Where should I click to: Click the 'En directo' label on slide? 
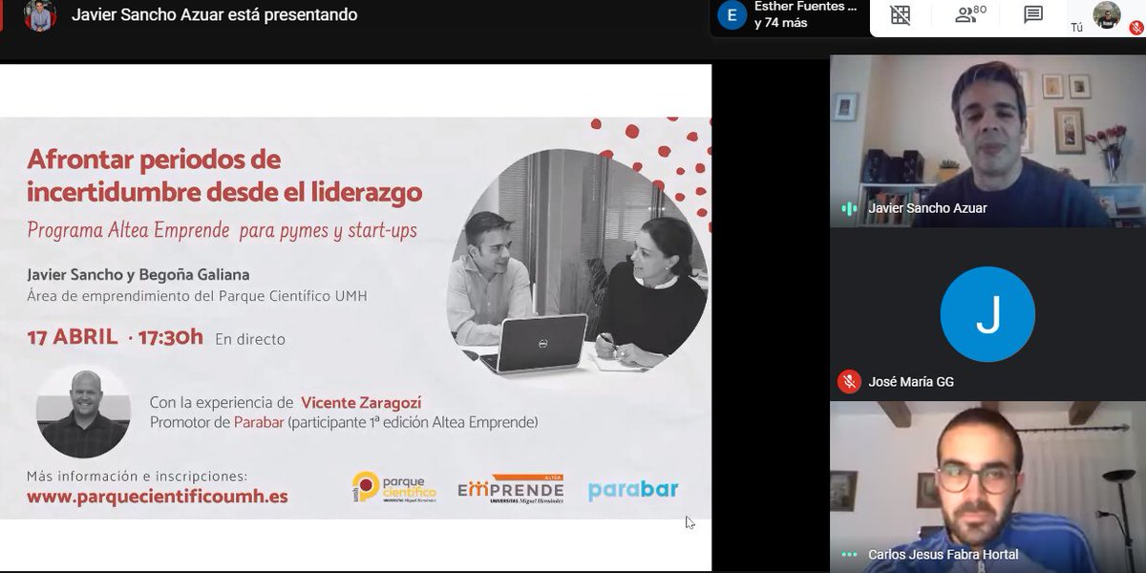pyautogui.click(x=250, y=339)
